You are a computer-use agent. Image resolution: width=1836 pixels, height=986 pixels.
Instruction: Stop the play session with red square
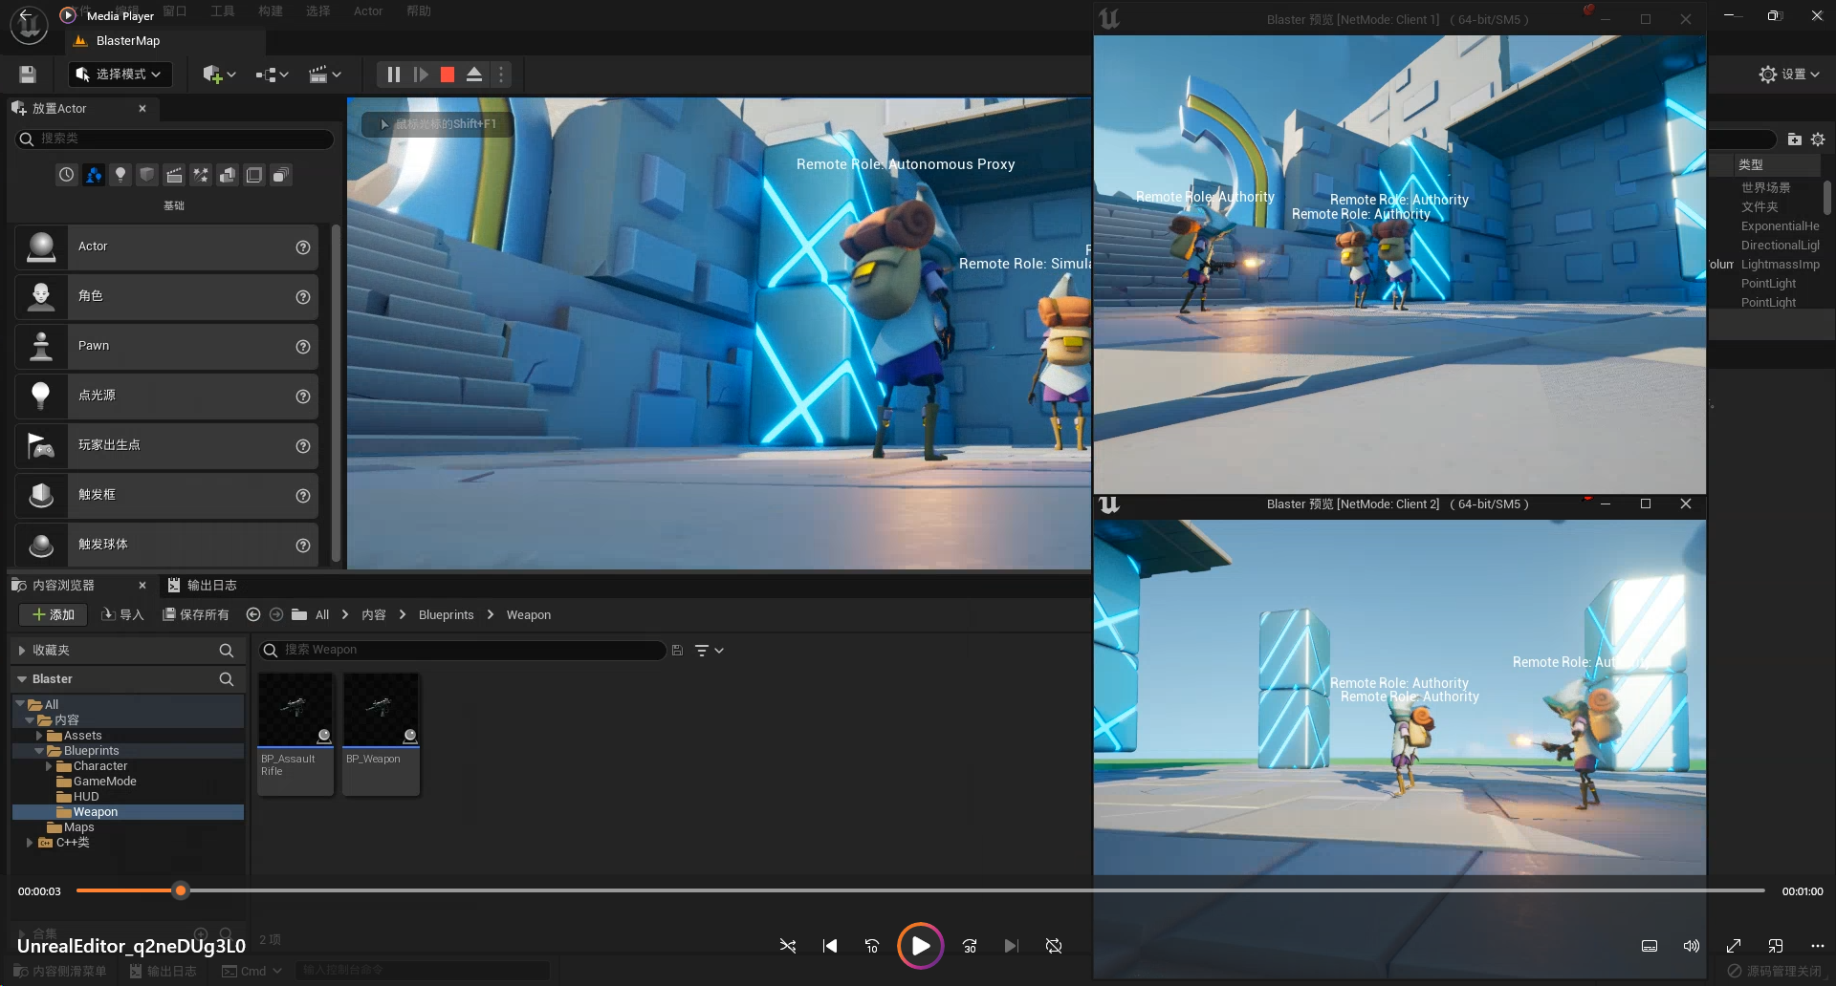(448, 75)
